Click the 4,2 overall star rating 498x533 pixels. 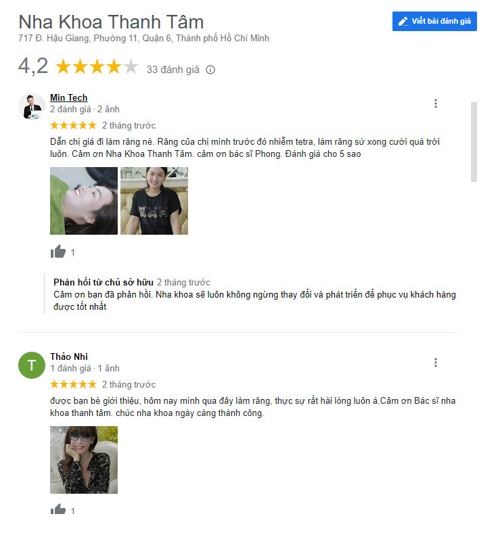click(97, 66)
